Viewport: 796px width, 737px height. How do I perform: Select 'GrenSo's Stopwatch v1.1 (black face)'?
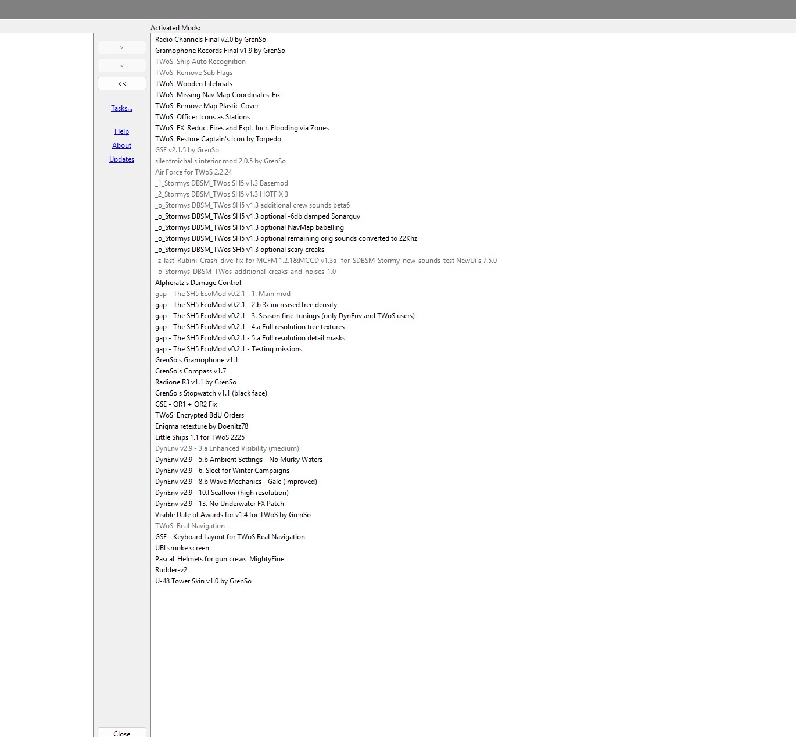pyautogui.click(x=211, y=393)
